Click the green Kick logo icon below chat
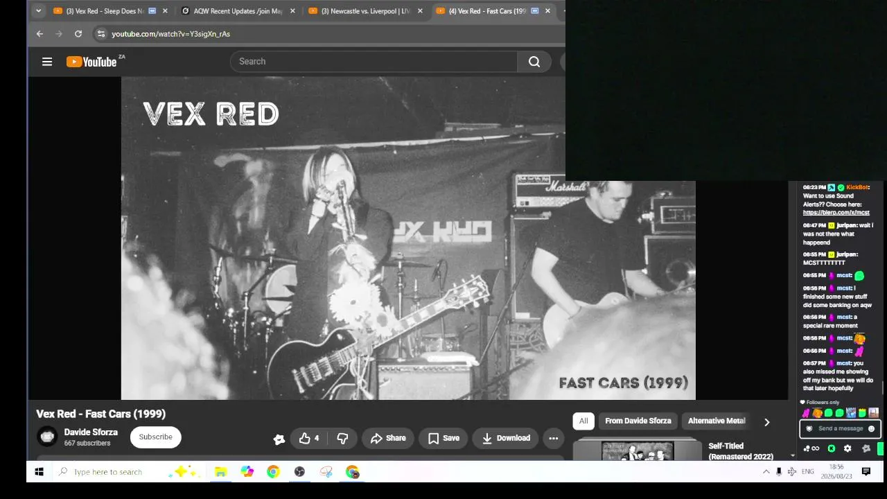The image size is (887, 499). [832, 448]
